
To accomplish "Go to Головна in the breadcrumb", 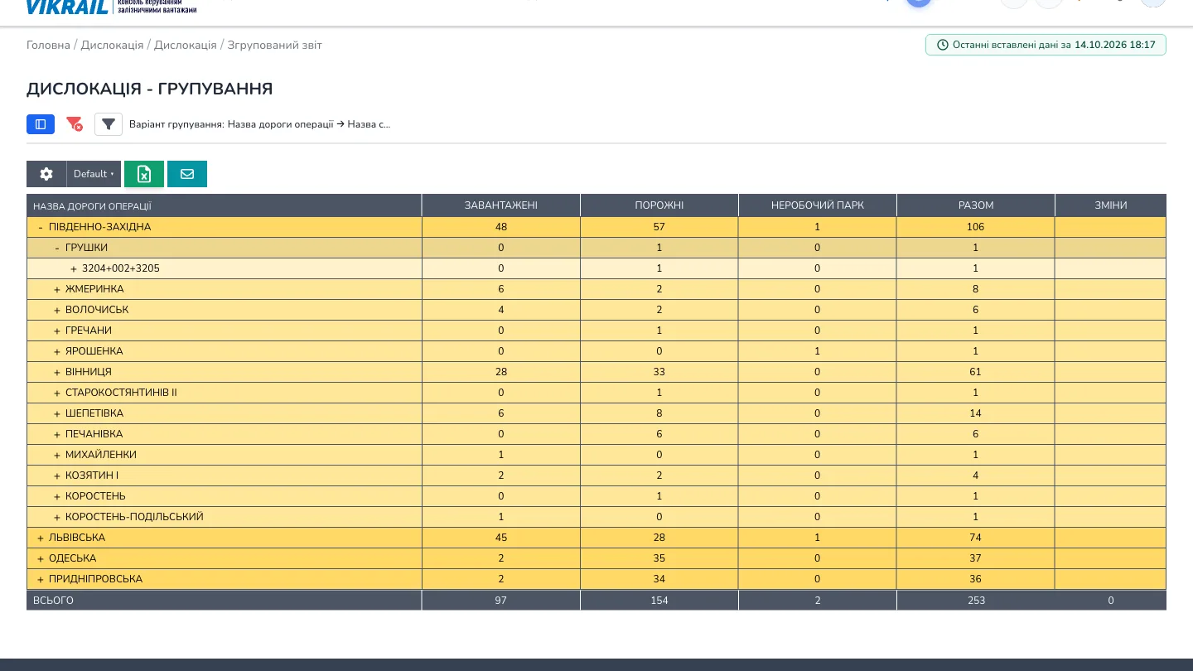I will (48, 45).
